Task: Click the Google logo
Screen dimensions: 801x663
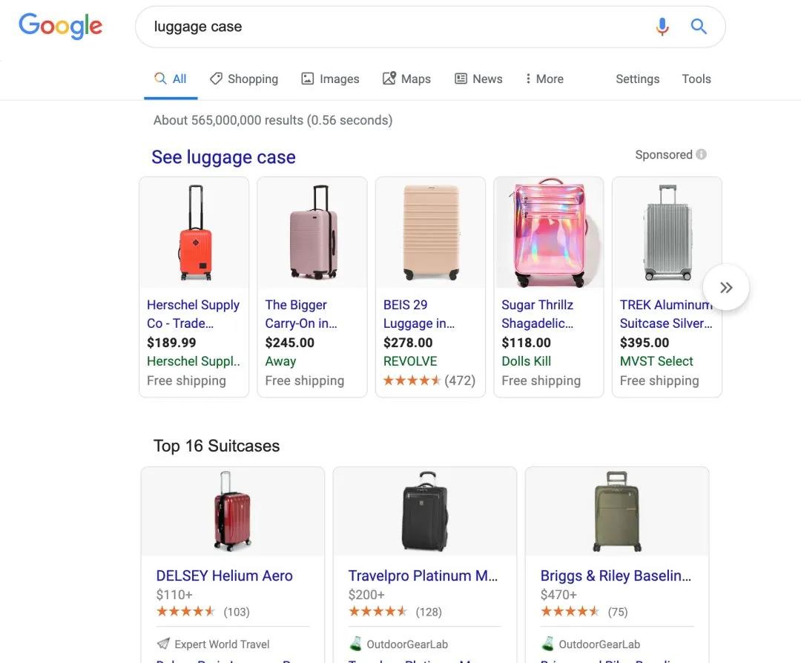Action: pos(60,27)
